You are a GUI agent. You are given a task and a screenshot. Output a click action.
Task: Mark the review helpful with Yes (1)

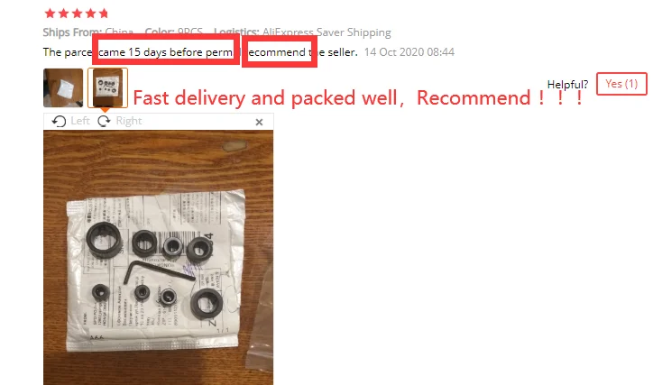click(x=621, y=84)
